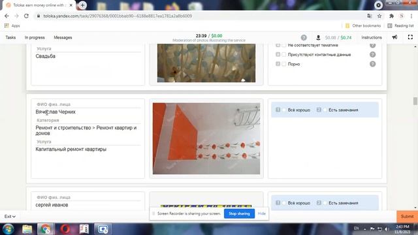This screenshot has height=235, width=418.
Task: Click the volume icon in system tray
Action: [386, 229]
